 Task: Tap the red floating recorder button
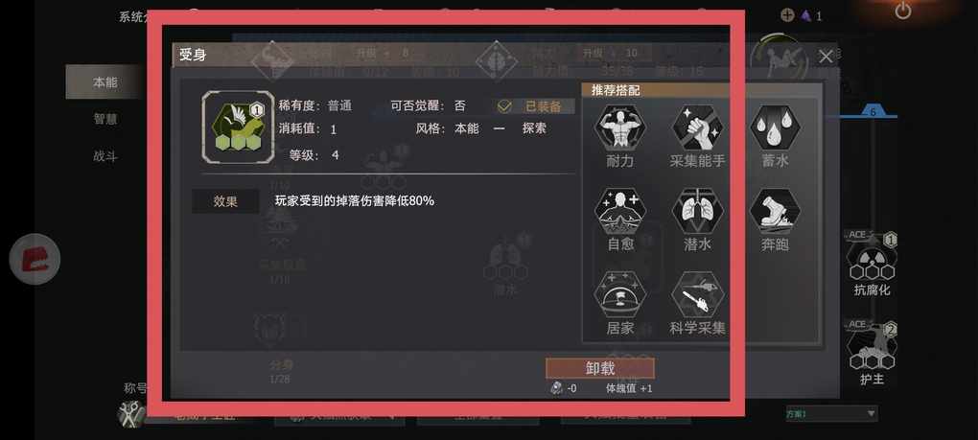(x=35, y=259)
